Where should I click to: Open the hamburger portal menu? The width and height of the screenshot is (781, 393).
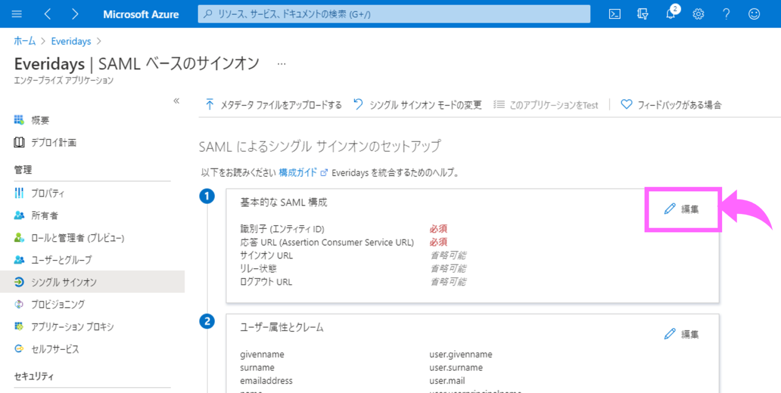[x=17, y=14]
